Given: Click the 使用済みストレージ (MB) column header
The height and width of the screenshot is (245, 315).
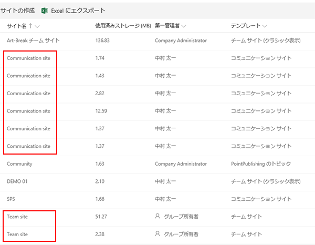Looking at the screenshot, I should click(123, 26).
